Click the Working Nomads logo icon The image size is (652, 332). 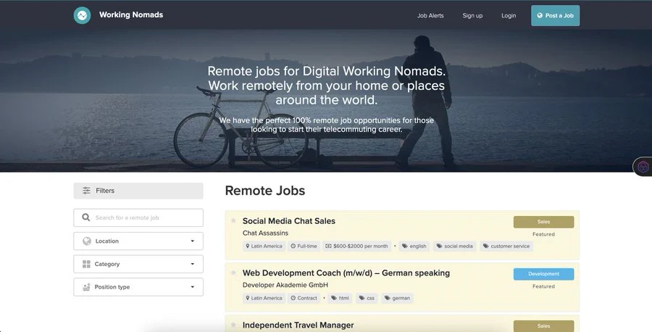[x=82, y=15]
